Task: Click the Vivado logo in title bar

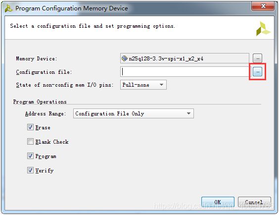Action: [8, 8]
